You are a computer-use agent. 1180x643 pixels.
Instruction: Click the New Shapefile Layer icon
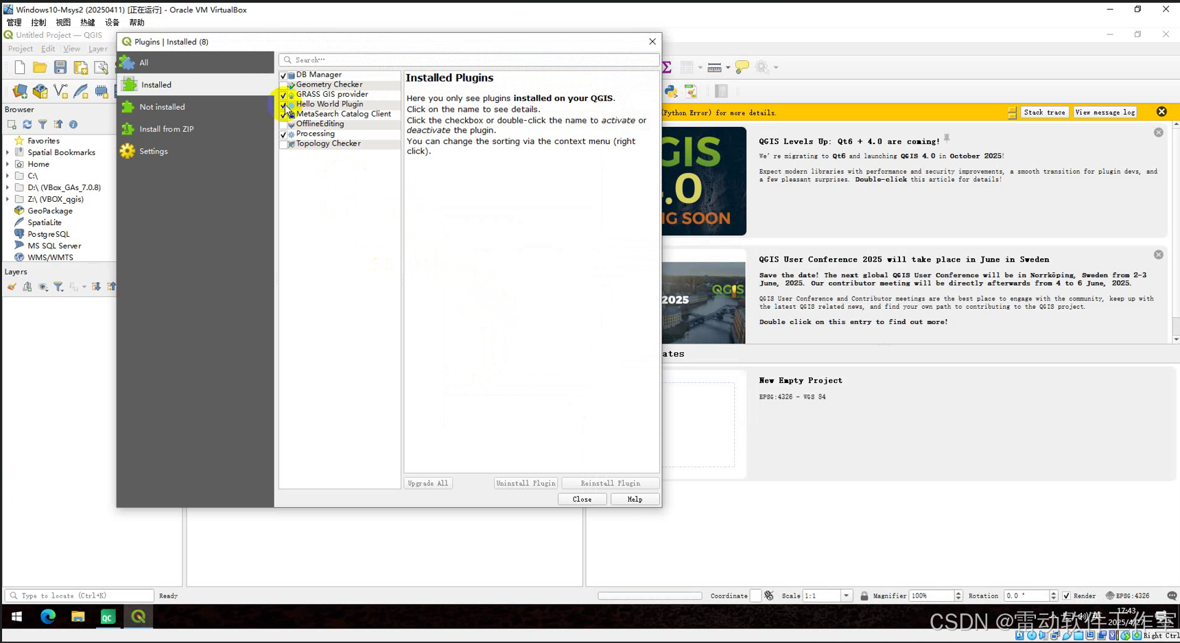pos(61,91)
